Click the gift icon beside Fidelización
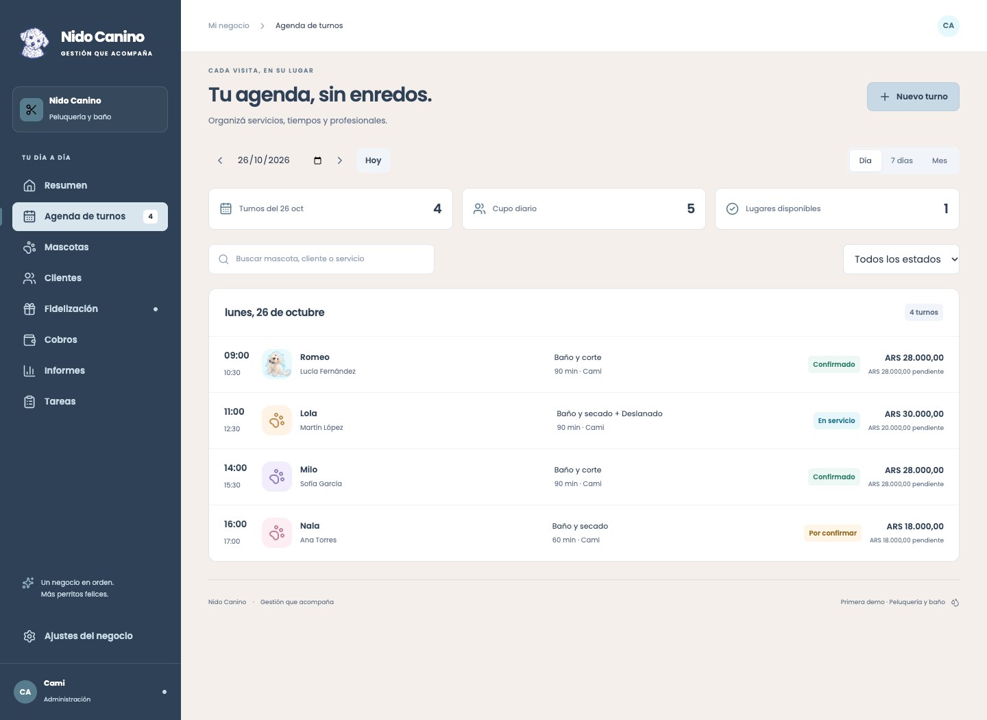 (x=29, y=309)
